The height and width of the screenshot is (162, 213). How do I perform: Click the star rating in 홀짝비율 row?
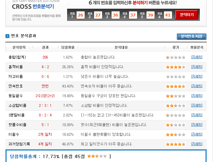[x=175, y=67]
